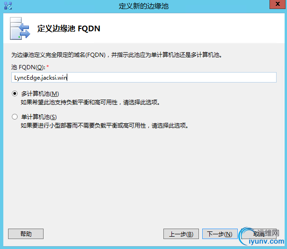This screenshot has height=249, width=287.
Task: Click the instruction text about 完全限定的域名
Action: [x=117, y=55]
